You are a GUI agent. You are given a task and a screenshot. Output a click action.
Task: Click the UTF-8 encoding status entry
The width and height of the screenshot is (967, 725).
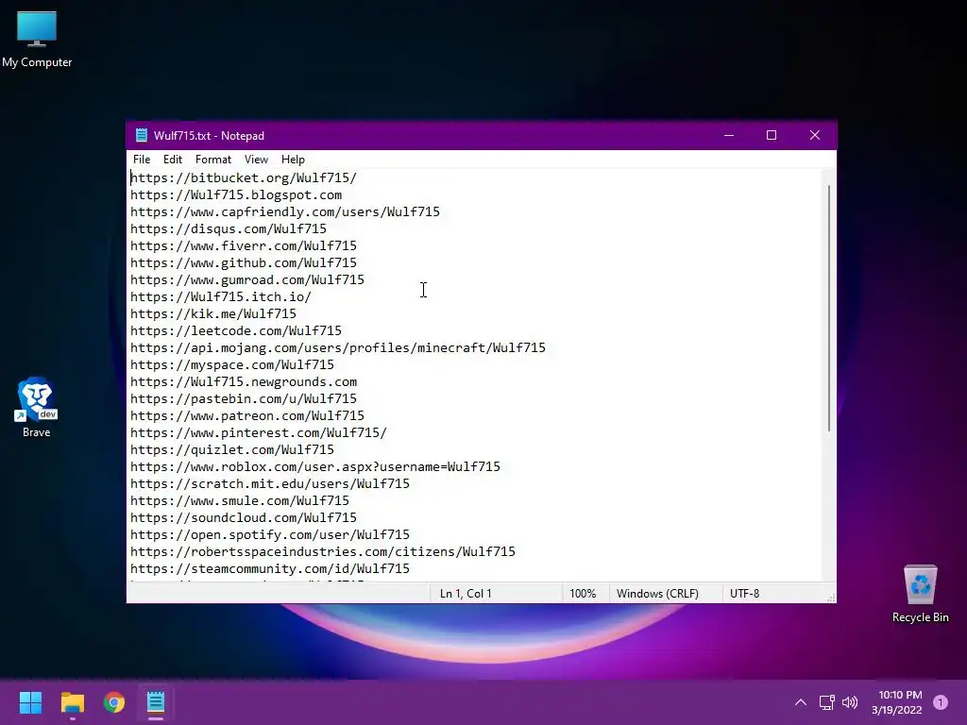click(x=744, y=594)
